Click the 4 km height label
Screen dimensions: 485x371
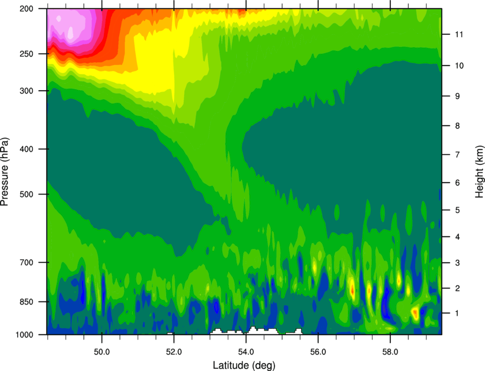pos(457,237)
